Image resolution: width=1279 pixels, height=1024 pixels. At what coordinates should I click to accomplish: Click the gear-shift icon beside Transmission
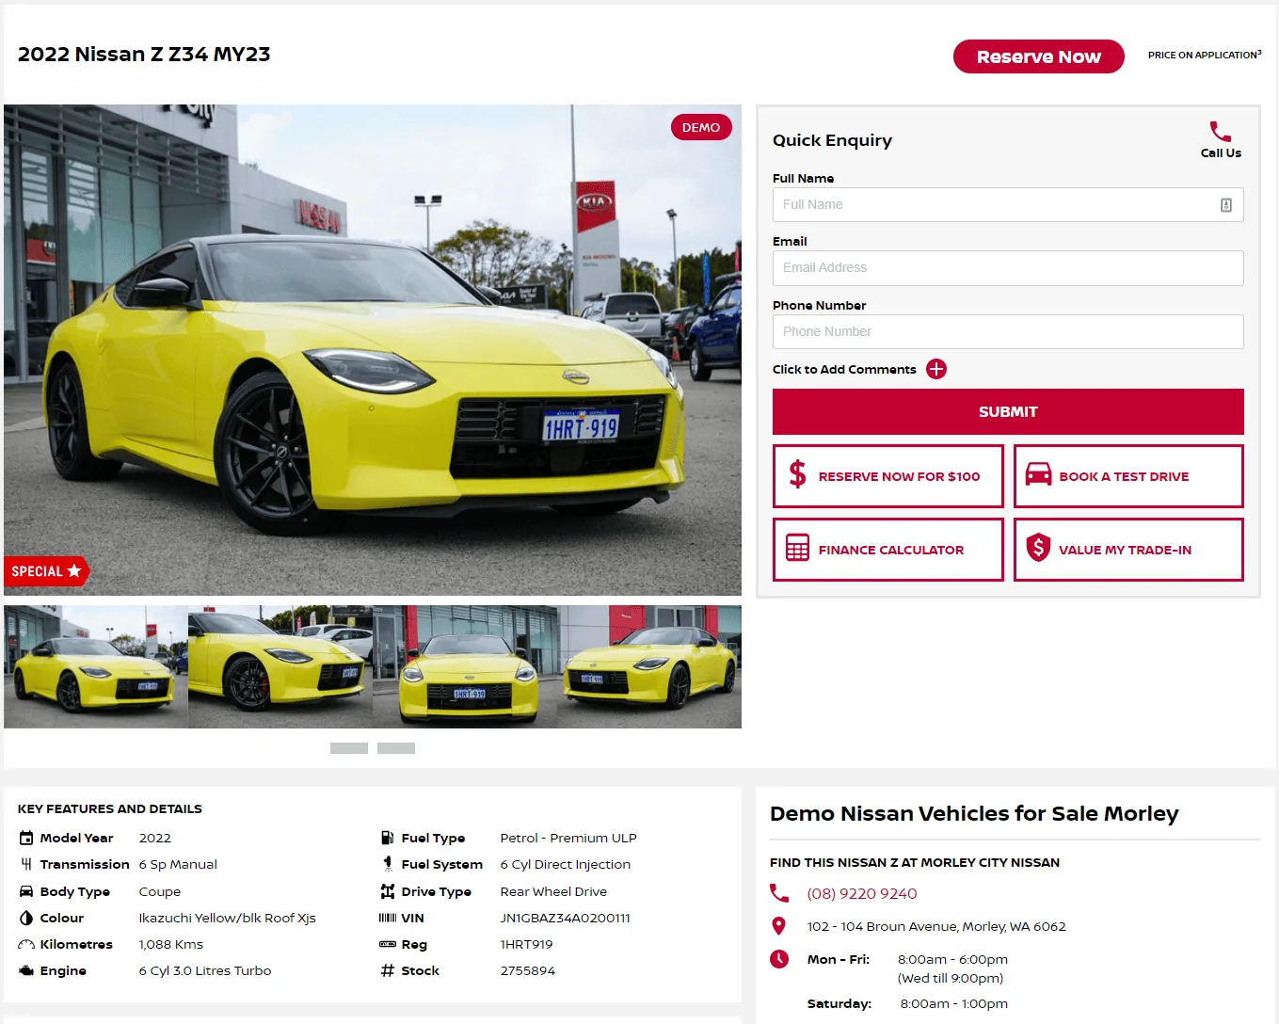pyautogui.click(x=26, y=864)
